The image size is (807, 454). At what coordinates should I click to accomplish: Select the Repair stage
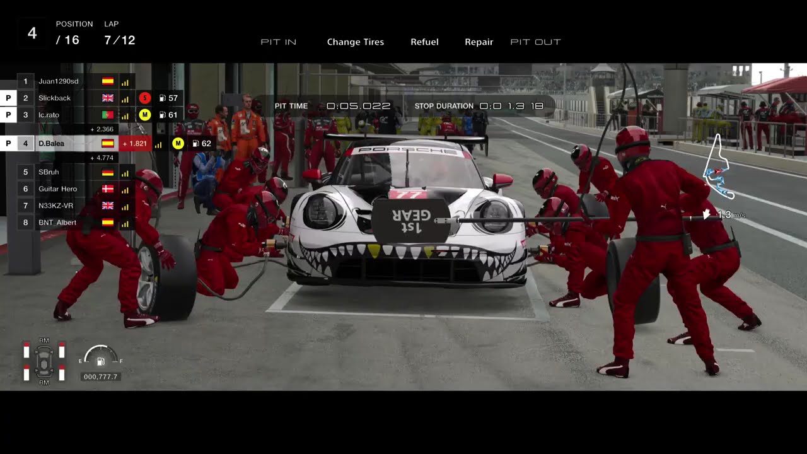[479, 42]
